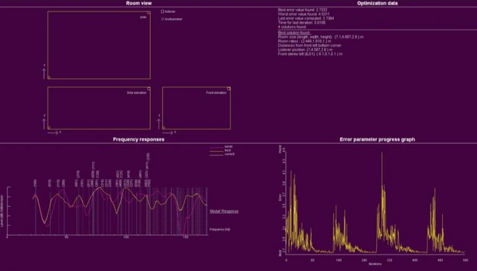Click the loudspeaker circle marker in the plan view

coord(49,78)
